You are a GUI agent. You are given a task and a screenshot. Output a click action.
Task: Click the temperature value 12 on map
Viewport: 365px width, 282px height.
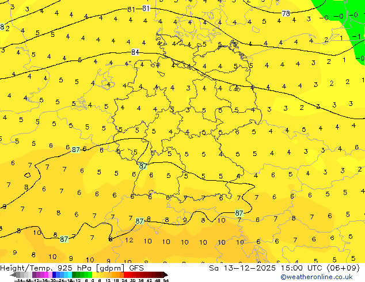129,240
